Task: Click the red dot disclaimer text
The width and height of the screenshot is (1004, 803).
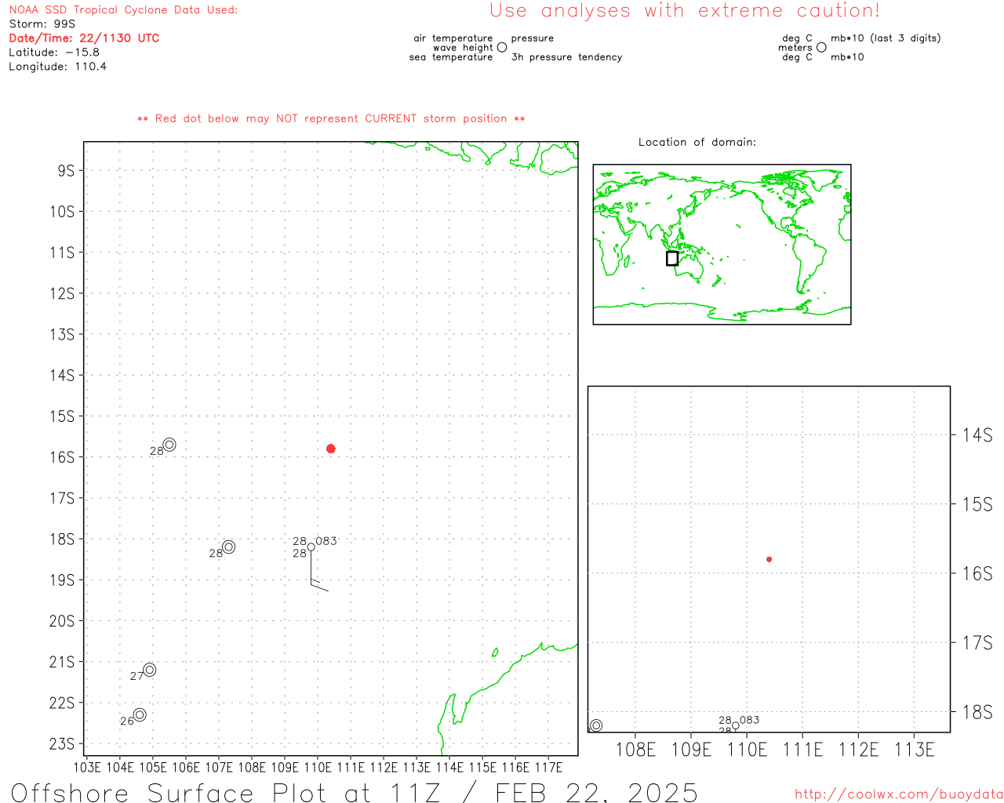Action: (x=331, y=118)
